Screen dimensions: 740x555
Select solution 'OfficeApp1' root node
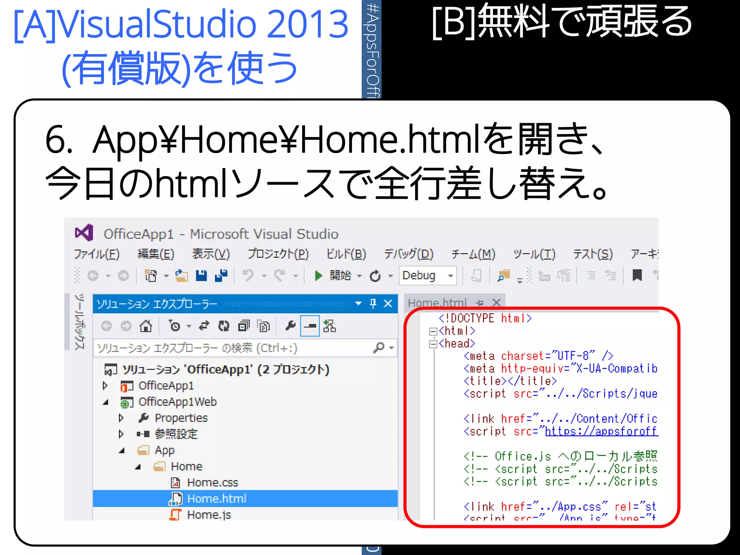(x=217, y=370)
